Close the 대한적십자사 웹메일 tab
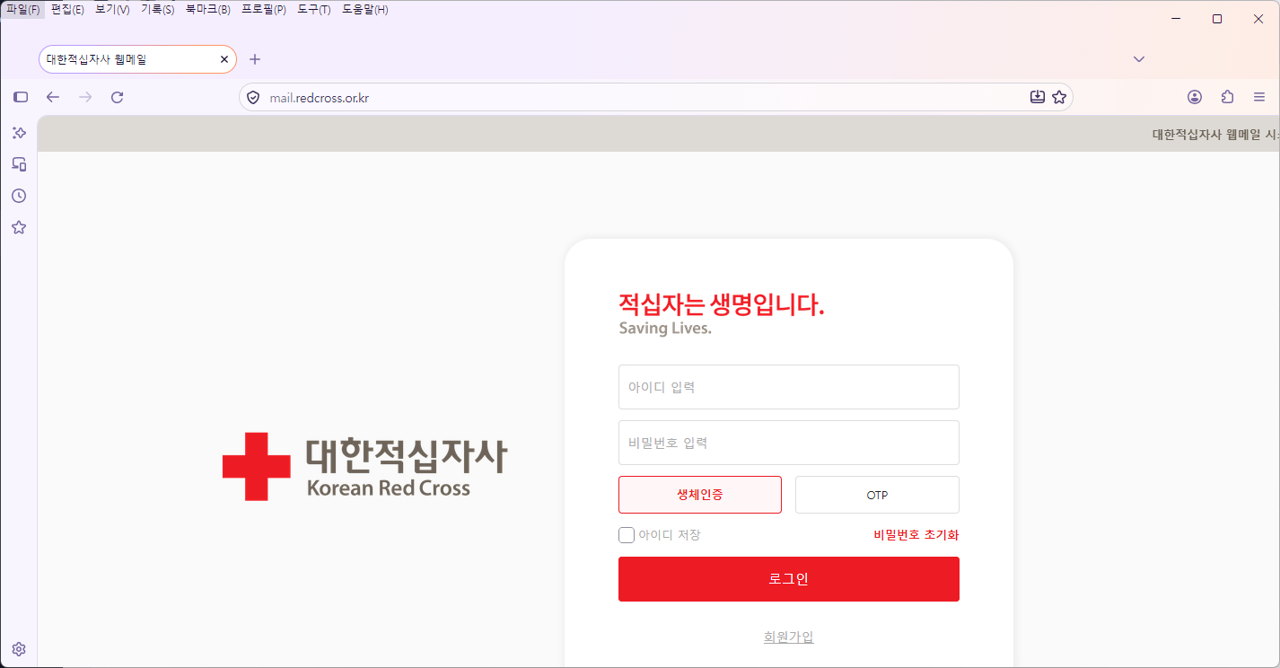Screen dimensions: 1280x668 tap(224, 59)
